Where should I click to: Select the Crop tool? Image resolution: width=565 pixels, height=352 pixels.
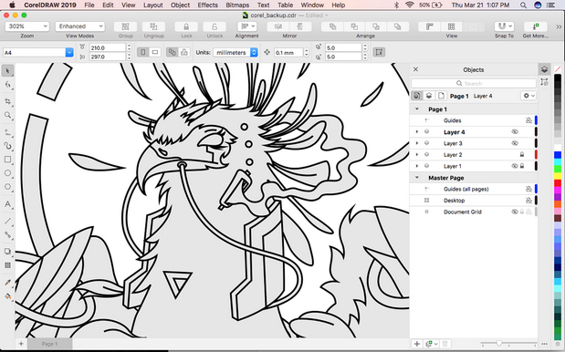[7, 101]
